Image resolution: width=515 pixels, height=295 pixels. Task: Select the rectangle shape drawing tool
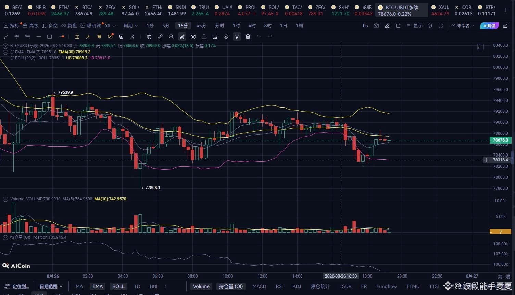pyautogui.click(x=50, y=37)
